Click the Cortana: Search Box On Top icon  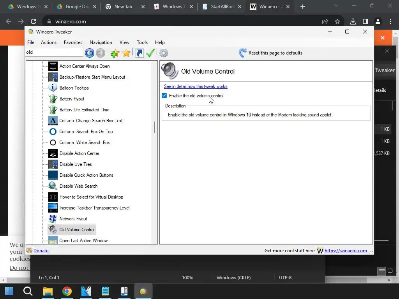(53, 132)
